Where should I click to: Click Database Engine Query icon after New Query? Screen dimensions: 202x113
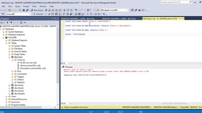pyautogui.click(x=46, y=10)
